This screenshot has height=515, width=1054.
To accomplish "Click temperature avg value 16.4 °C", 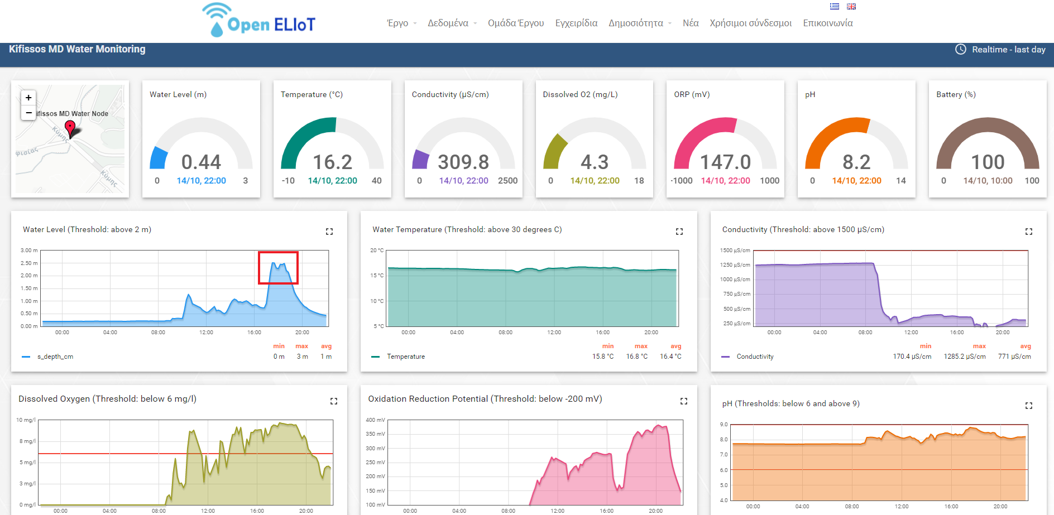I will pyautogui.click(x=670, y=357).
